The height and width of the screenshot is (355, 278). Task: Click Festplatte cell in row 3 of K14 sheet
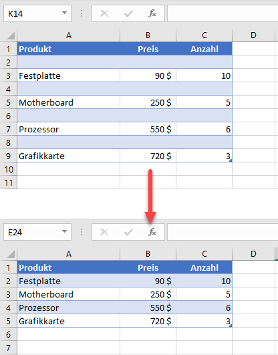tap(69, 76)
